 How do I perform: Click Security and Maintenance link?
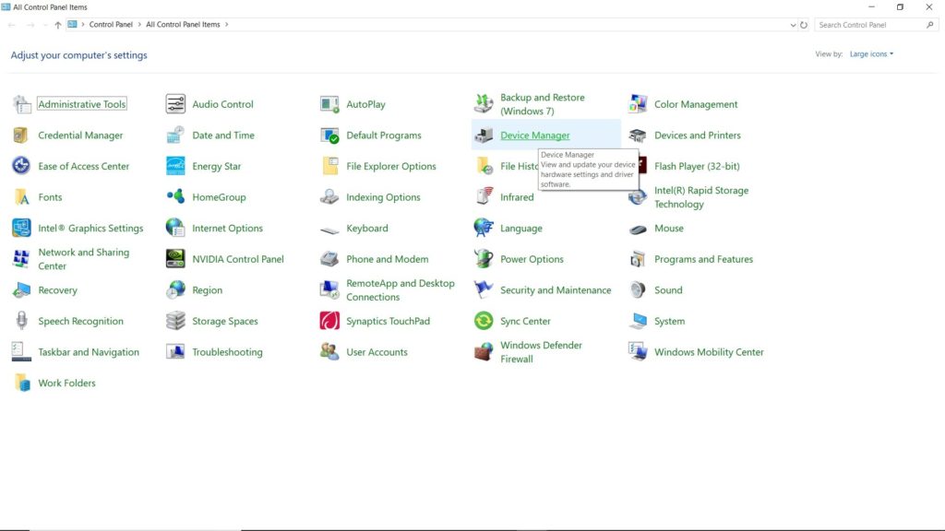[556, 290]
